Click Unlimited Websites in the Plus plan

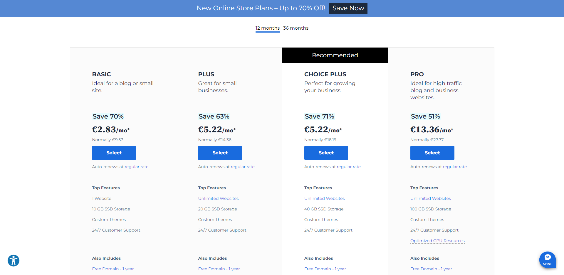(x=218, y=198)
